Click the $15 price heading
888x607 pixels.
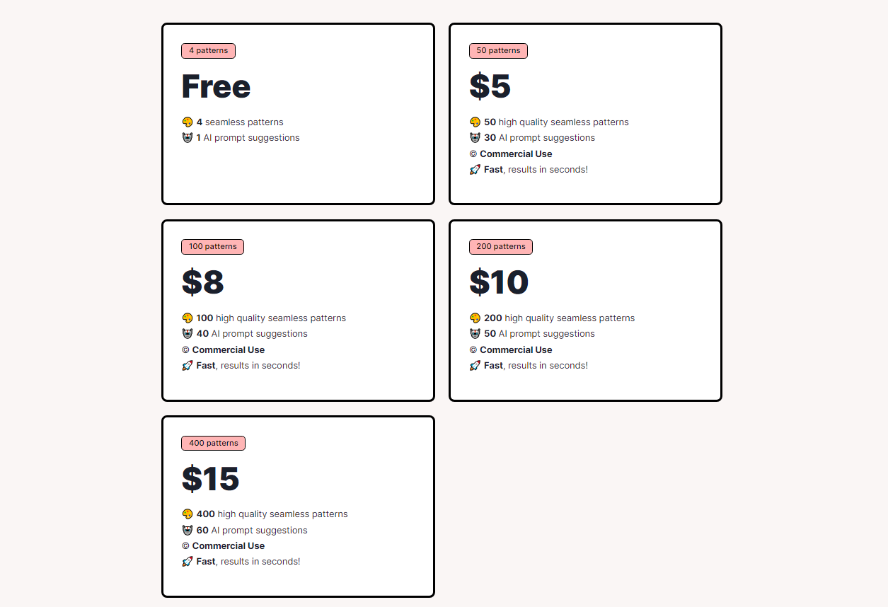[211, 479]
